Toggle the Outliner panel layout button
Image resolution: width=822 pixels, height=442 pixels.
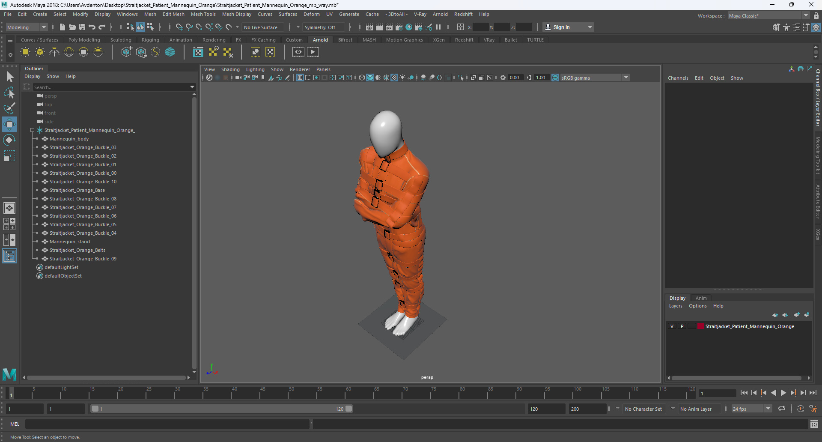(x=9, y=256)
